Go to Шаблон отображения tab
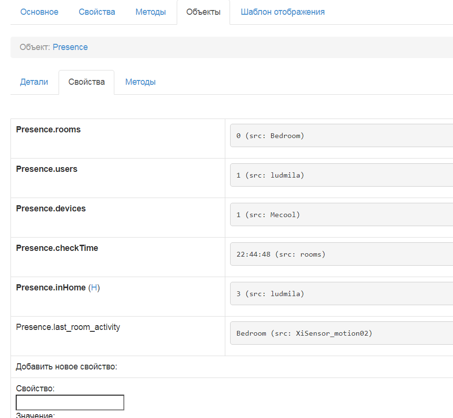The width and height of the screenshot is (453, 418). click(x=282, y=12)
